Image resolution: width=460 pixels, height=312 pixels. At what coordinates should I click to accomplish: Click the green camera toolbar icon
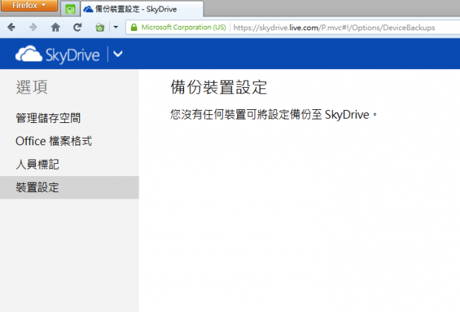point(100,27)
